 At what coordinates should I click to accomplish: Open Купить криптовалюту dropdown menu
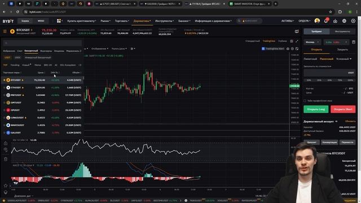coord(82,21)
